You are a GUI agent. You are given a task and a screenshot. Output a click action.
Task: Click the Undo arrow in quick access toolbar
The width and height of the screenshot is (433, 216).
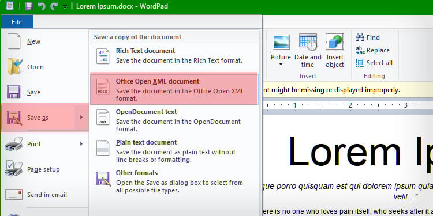click(x=42, y=6)
